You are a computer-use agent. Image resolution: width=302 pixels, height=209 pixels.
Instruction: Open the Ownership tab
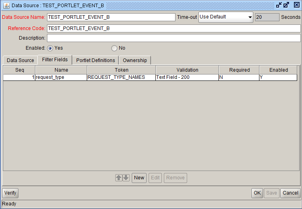tap(135, 60)
